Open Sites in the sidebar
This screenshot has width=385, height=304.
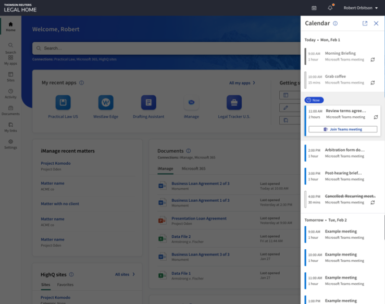[x=10, y=77]
